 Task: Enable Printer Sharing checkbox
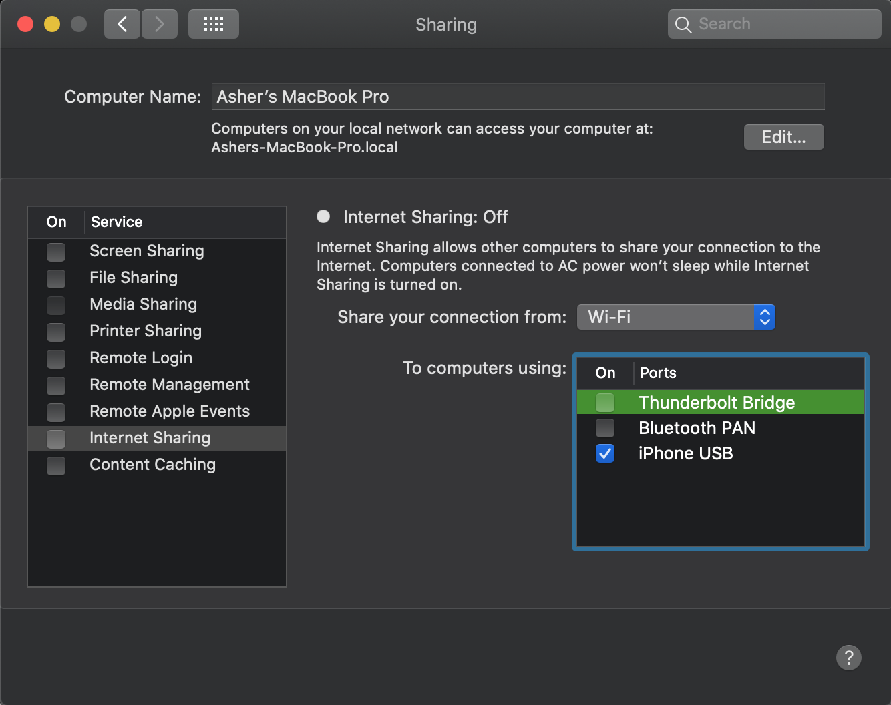(x=56, y=332)
